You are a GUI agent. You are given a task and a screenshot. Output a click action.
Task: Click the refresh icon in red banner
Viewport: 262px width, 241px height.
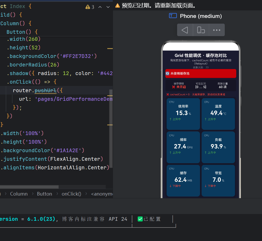[x=167, y=73]
